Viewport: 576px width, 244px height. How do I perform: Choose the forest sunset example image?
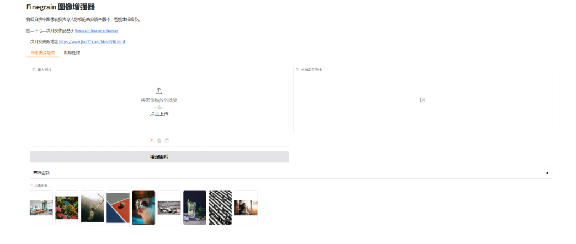[246, 208]
